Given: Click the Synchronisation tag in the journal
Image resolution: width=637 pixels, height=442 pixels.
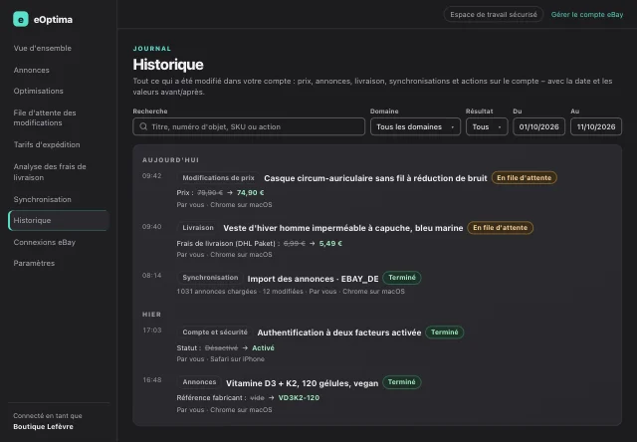Looking at the screenshot, I should pyautogui.click(x=210, y=278).
